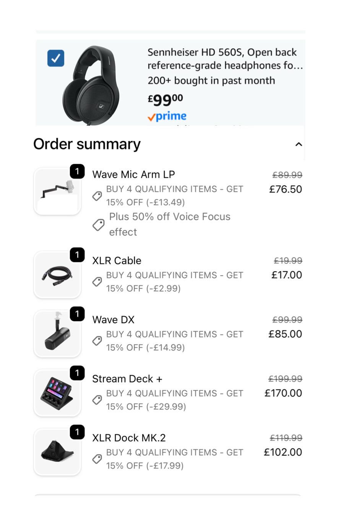
Task: Click the discount tag icon under Stream Deck +
Action: [97, 400]
